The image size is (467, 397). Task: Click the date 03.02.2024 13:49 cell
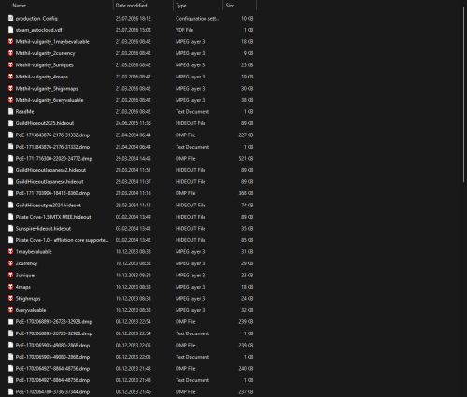134,217
